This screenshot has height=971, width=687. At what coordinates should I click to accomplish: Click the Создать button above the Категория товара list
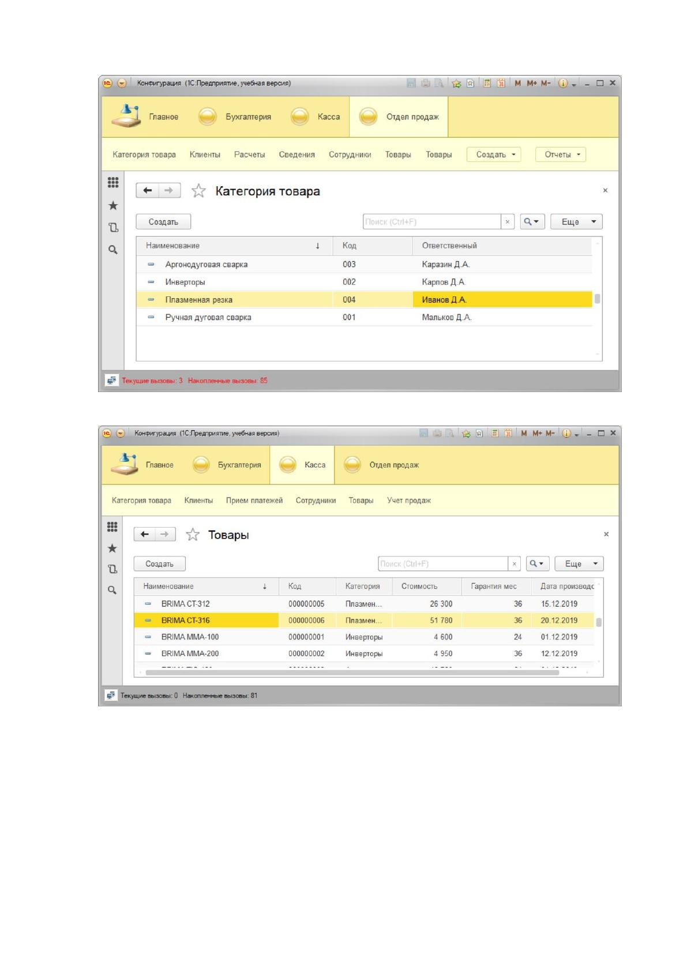tap(163, 222)
